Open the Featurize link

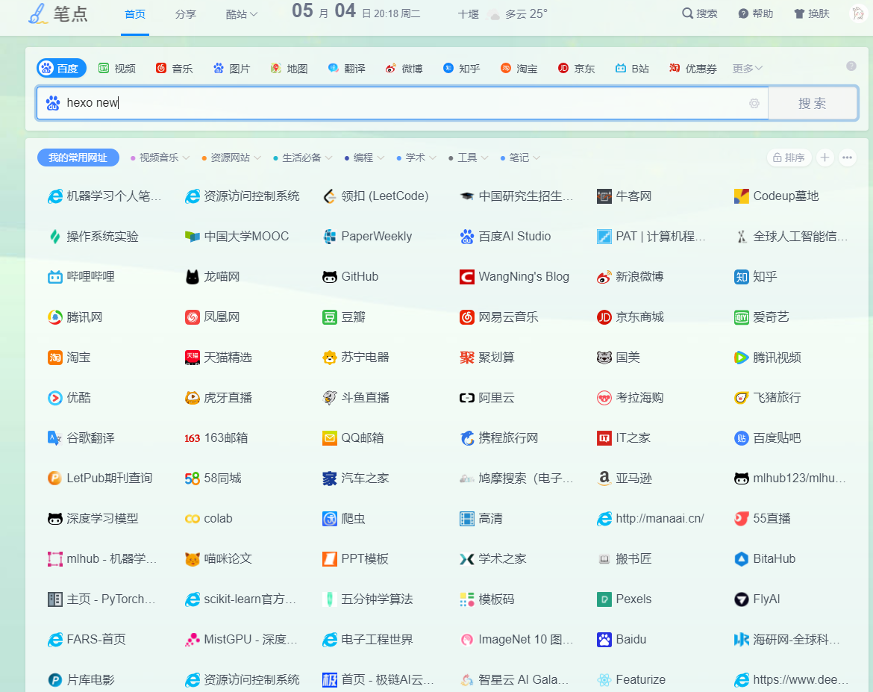pos(631,680)
